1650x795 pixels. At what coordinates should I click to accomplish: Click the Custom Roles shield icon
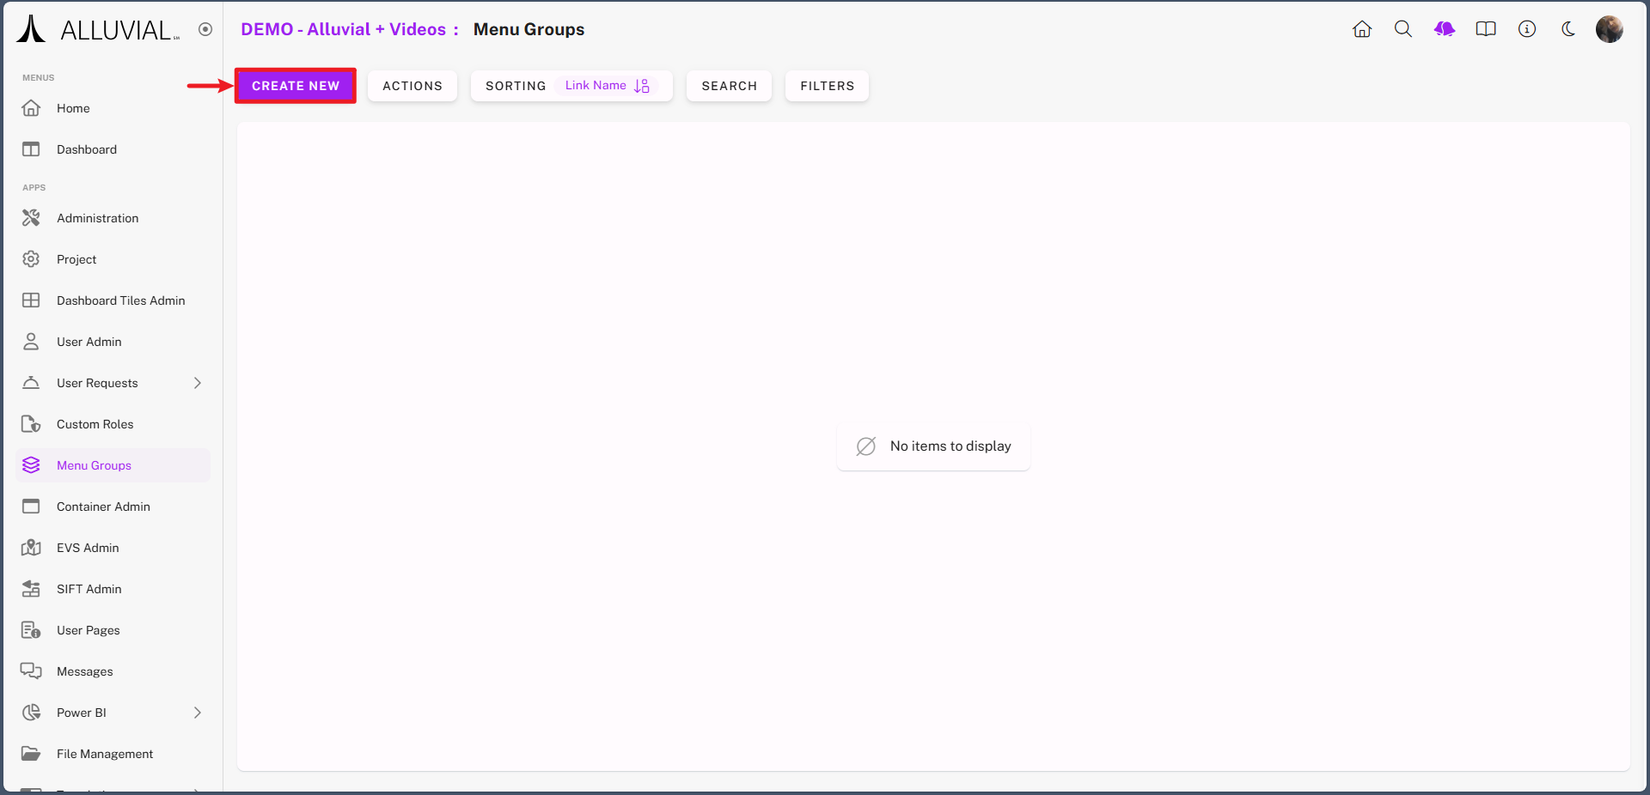pos(31,424)
